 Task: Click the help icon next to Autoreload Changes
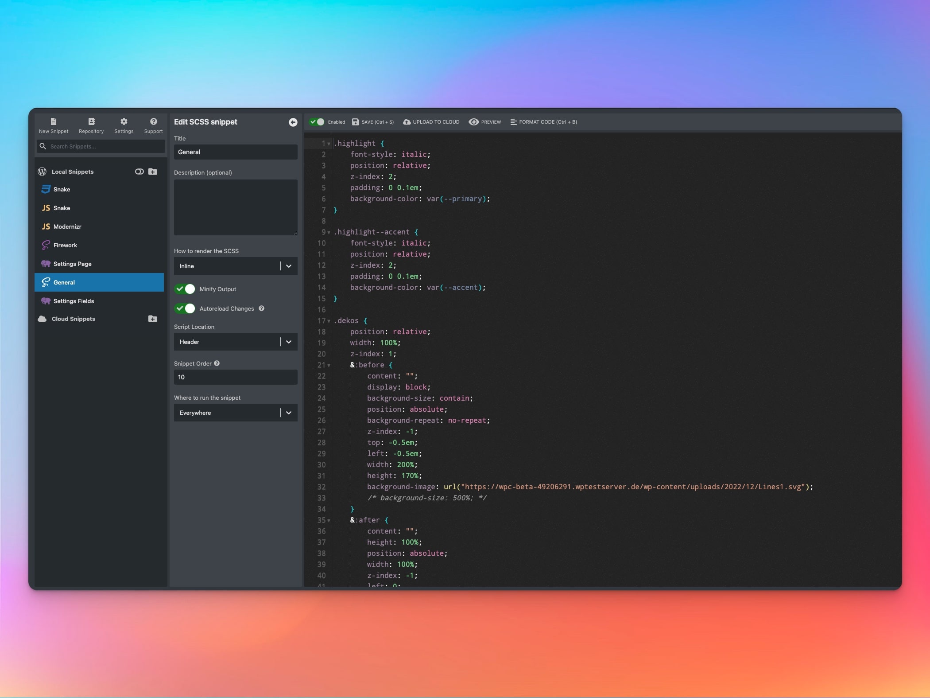coord(261,308)
